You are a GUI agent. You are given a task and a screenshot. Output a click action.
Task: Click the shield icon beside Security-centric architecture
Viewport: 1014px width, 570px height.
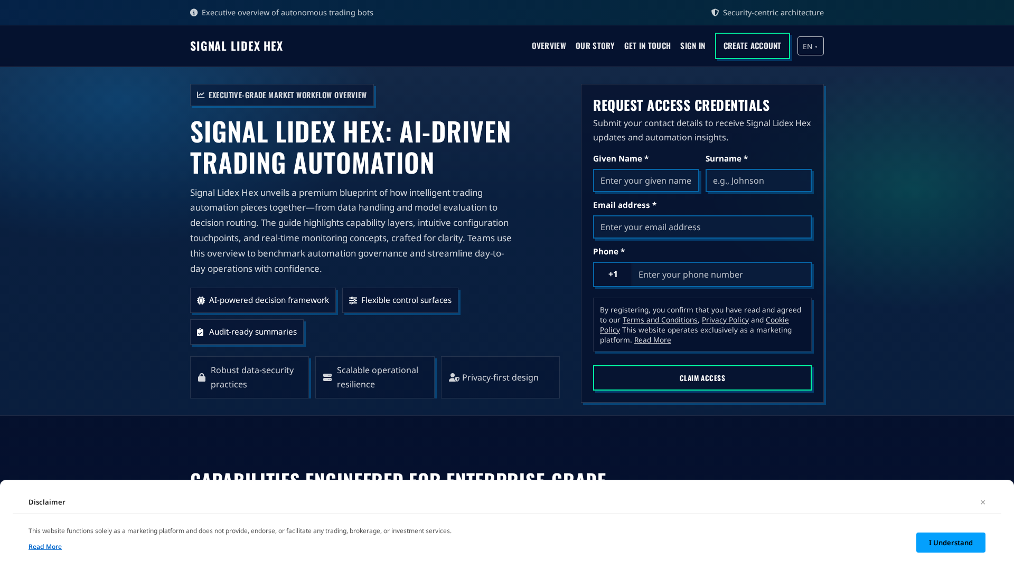[715, 13]
